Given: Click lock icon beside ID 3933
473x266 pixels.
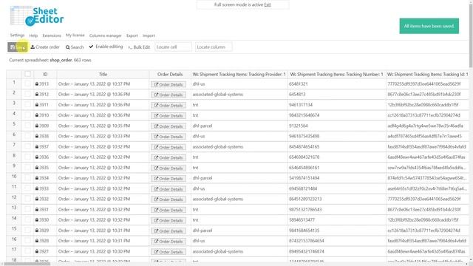Looking at the screenshot, I should coord(37,188).
